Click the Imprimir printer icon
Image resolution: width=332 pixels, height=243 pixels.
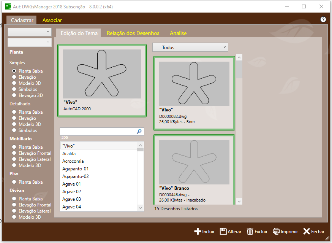(x=276, y=231)
